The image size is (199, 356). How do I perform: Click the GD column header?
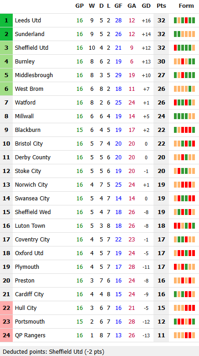pos(146,6)
